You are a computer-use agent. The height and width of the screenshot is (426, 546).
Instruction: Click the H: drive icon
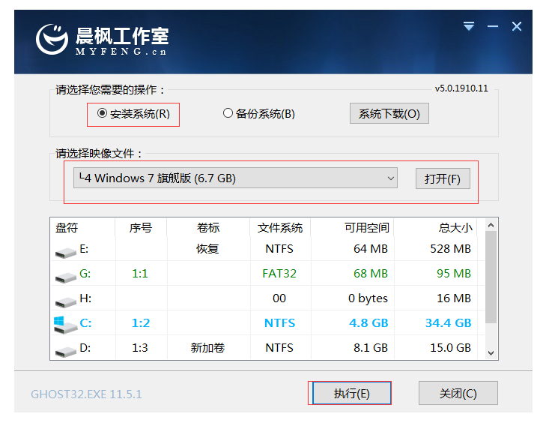click(x=65, y=301)
